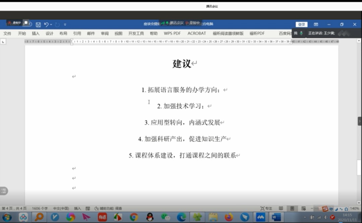Click the Save icon in quick access toolbar

(38, 24)
